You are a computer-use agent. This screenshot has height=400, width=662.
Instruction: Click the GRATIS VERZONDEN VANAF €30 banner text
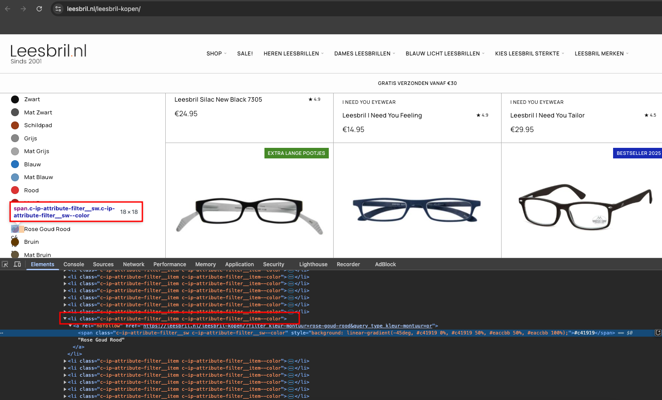click(417, 83)
